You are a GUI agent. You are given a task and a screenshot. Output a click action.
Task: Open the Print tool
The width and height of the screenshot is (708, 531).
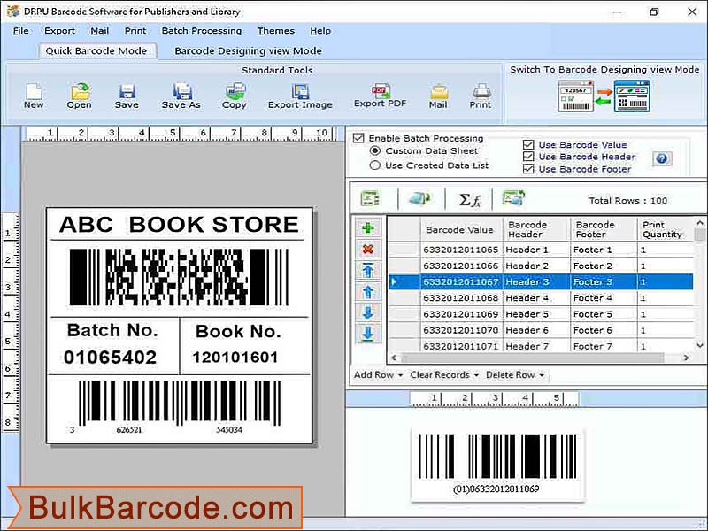click(480, 95)
